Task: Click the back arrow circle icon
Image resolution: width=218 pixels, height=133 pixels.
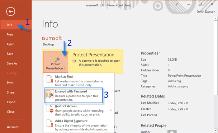Action: 10,11
